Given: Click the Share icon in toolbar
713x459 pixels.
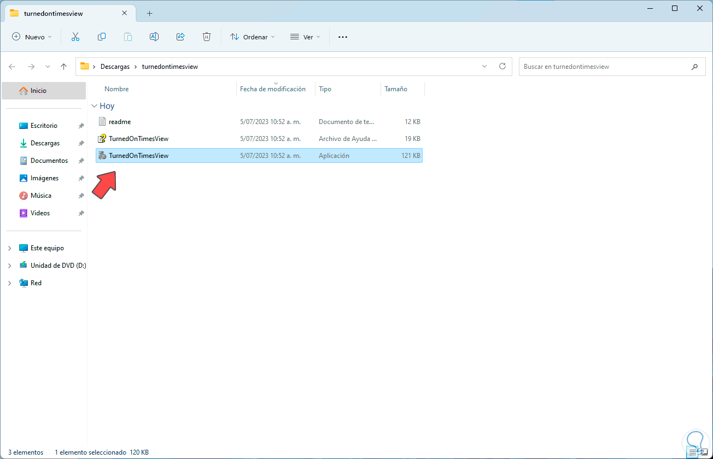Looking at the screenshot, I should [180, 37].
